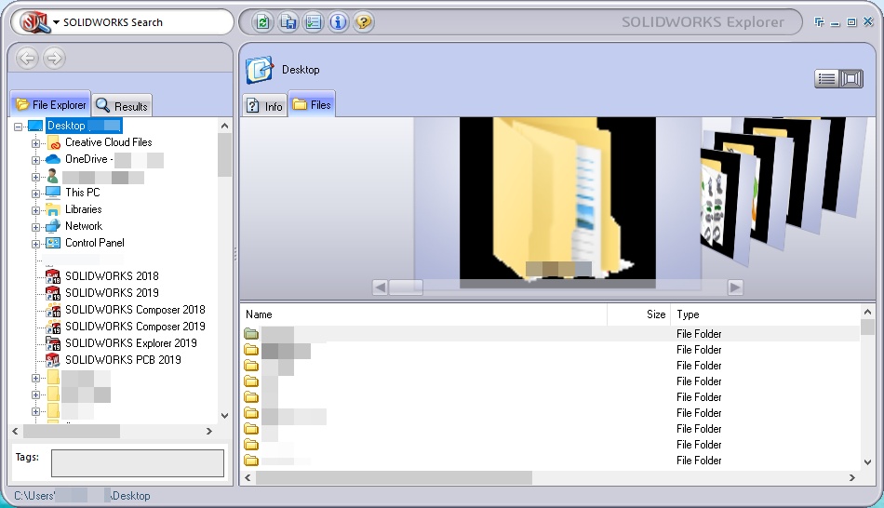The image size is (884, 508).
Task: Select the SOLIDWORKS 2018 label
Action: tap(112, 275)
